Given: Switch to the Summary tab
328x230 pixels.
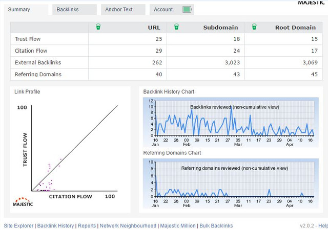Looking at the screenshot, I should tap(26, 10).
